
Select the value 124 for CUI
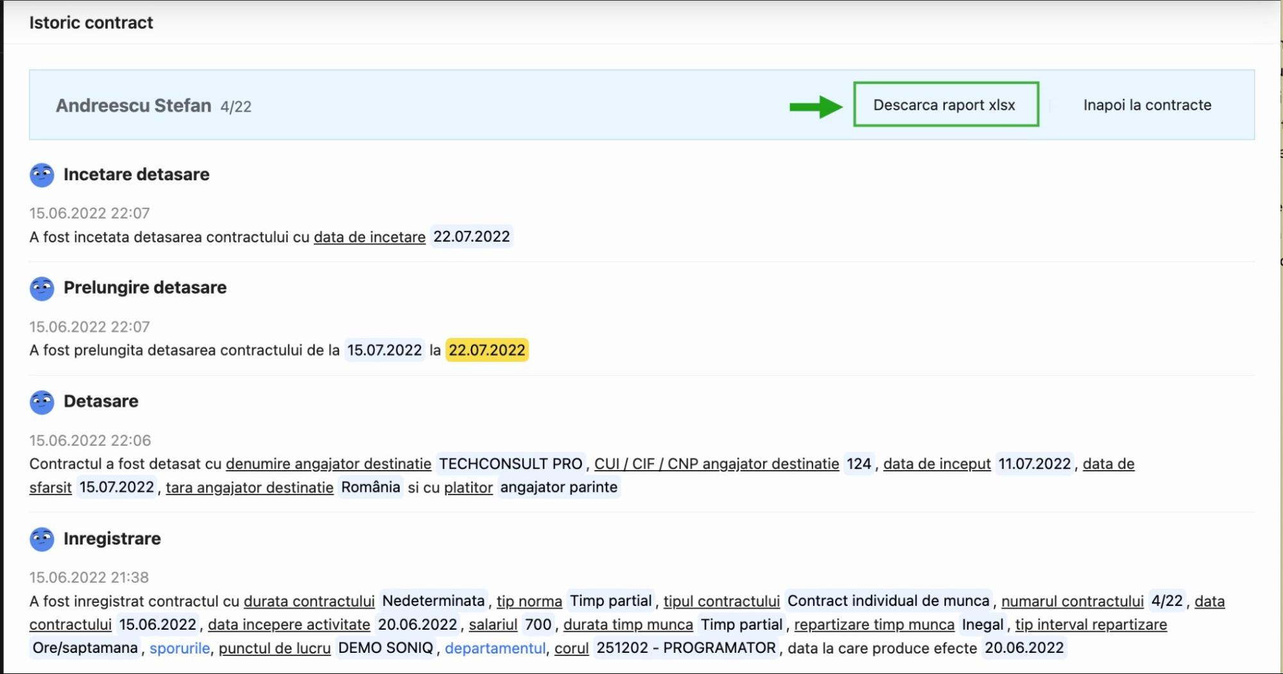[x=859, y=464]
